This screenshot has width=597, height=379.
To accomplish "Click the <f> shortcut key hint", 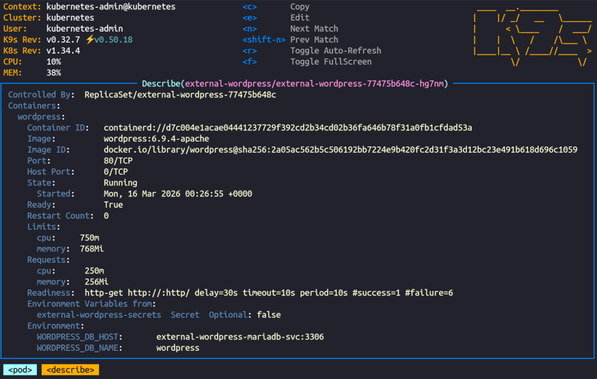I will [250, 62].
